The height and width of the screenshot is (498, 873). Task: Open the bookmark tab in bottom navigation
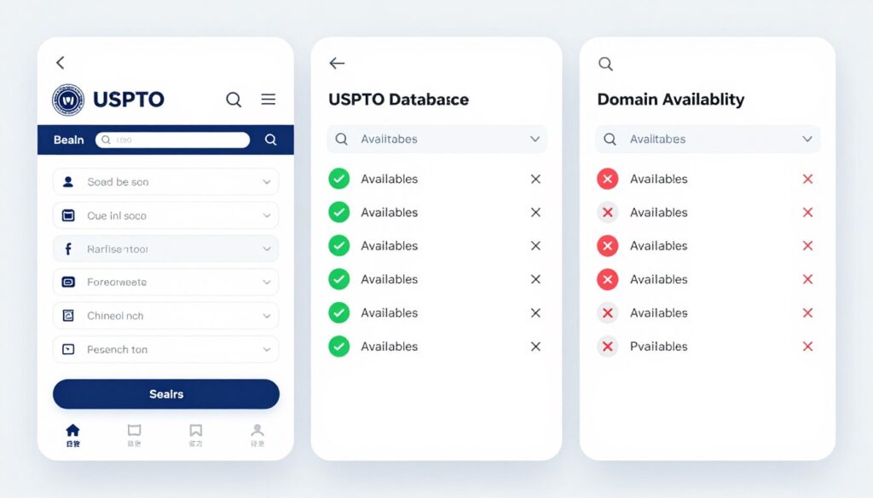pos(195,435)
